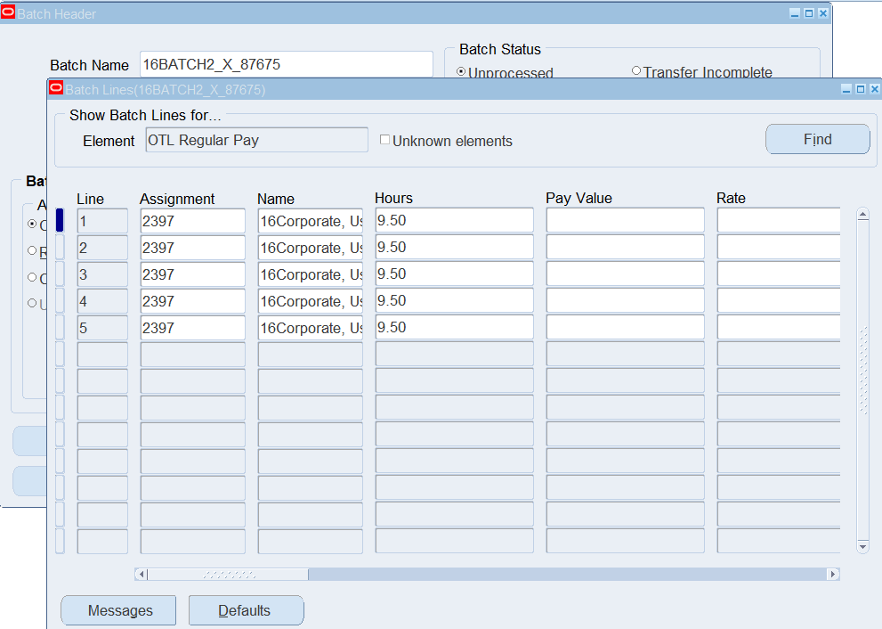Maximize the Batch Header window

(809, 13)
